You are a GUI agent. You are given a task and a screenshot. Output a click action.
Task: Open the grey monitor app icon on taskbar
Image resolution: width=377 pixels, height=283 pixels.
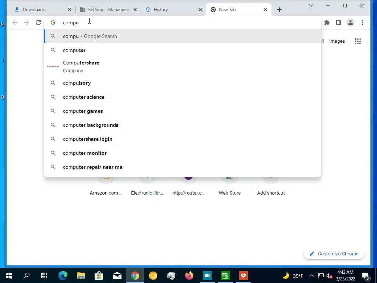171,276
